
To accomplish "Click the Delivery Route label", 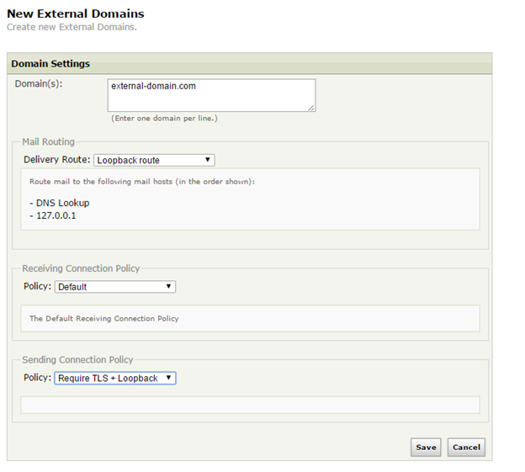I will [x=56, y=160].
